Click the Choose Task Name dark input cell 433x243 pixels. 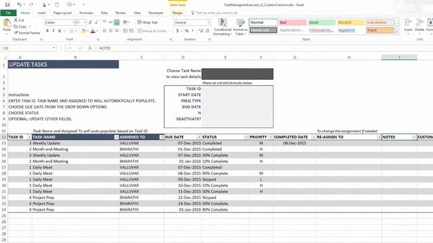(x=237, y=74)
